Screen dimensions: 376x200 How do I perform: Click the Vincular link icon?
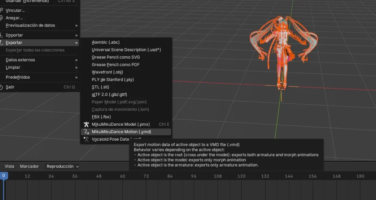[1, 10]
